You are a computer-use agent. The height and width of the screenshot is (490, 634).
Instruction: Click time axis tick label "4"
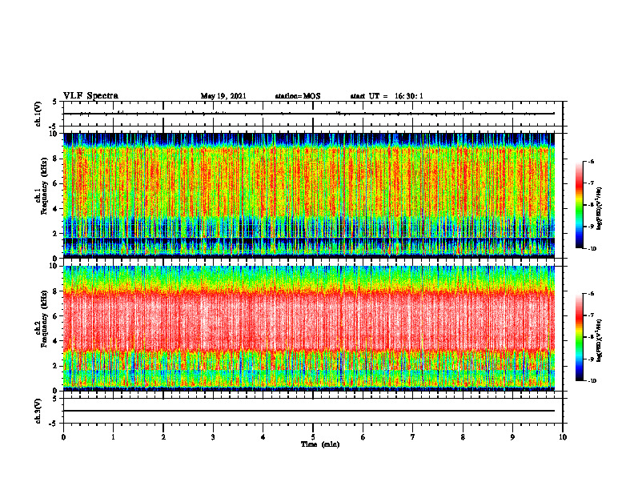click(263, 437)
